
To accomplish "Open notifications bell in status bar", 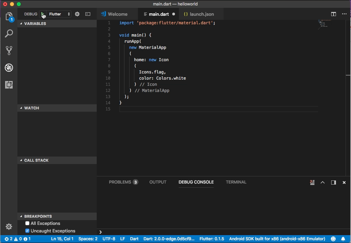I will pos(343,239).
